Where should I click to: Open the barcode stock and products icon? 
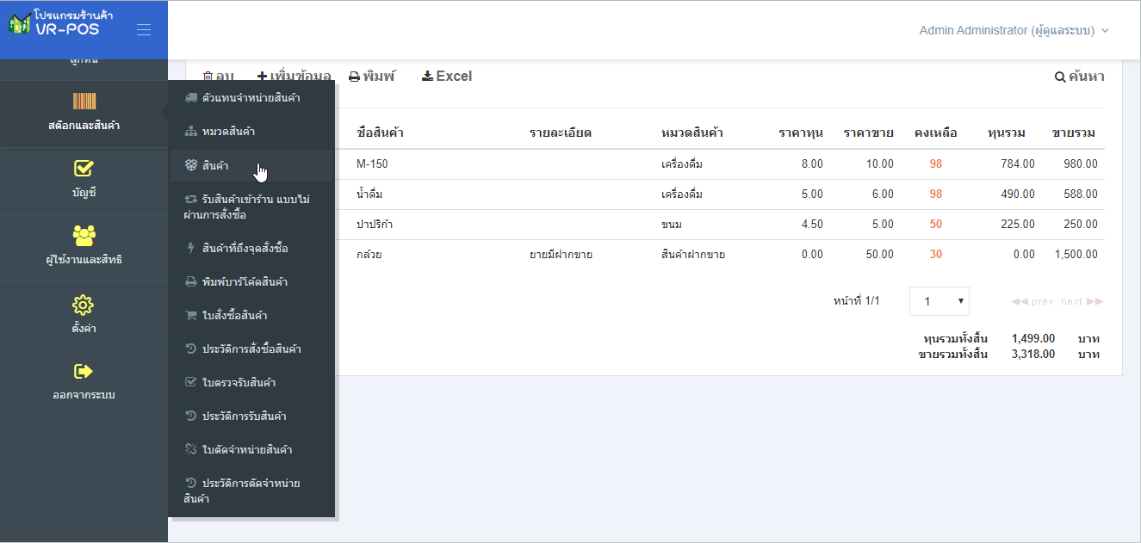pos(84,102)
